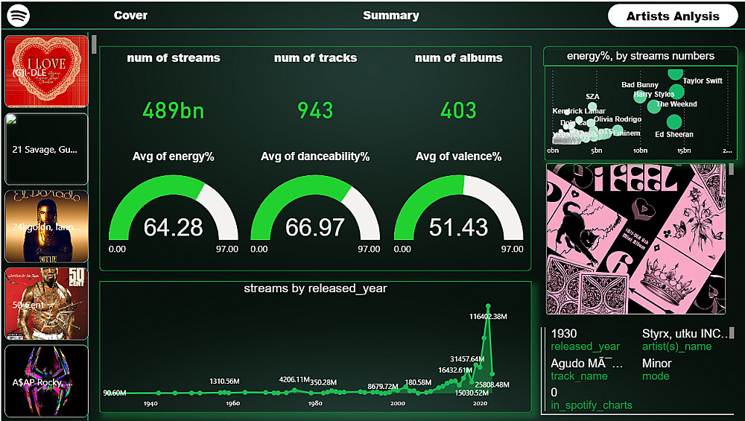Select the A$AP Rocky artist thumbnail
745x421 pixels.
[46, 381]
